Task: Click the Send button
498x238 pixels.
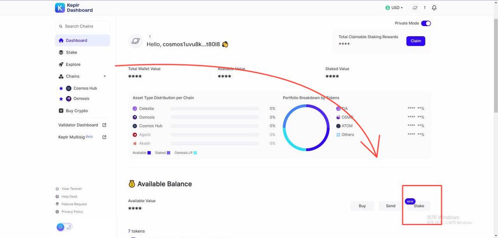Action: tap(391, 206)
